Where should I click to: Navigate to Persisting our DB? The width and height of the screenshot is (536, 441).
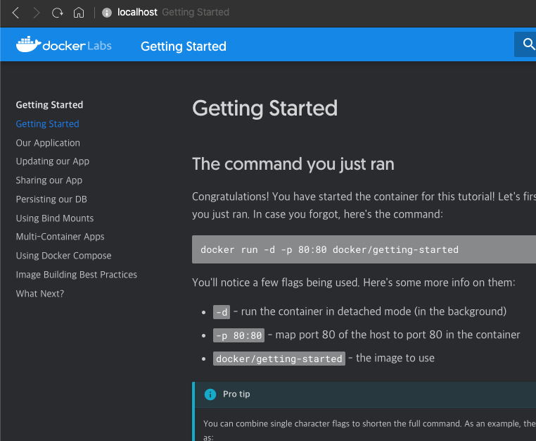(51, 199)
